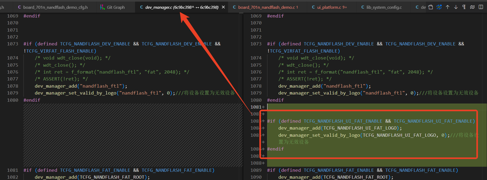
Task: Open the board_701n_nandflash_demo_cfg.h tab
Action: [53, 7]
